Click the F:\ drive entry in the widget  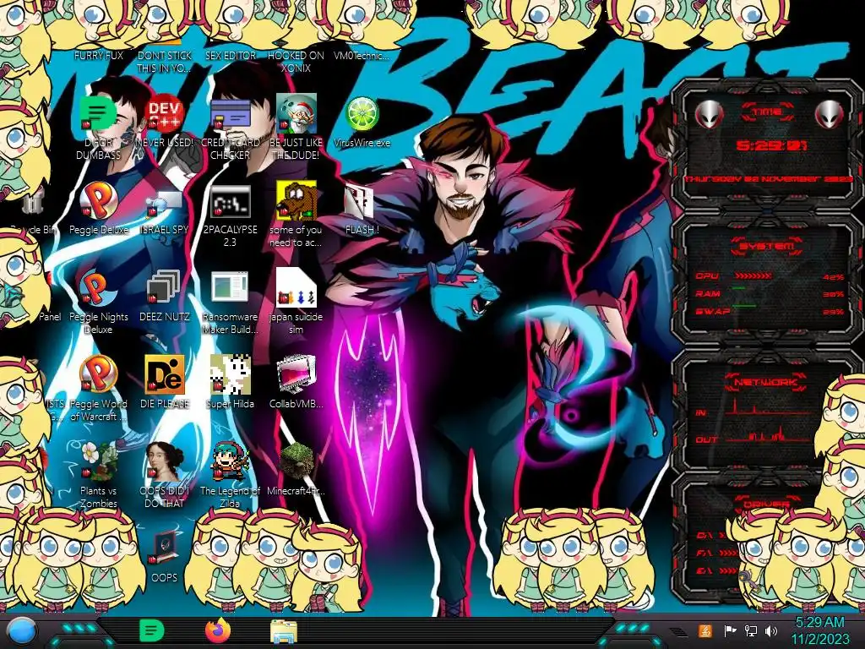point(716,553)
